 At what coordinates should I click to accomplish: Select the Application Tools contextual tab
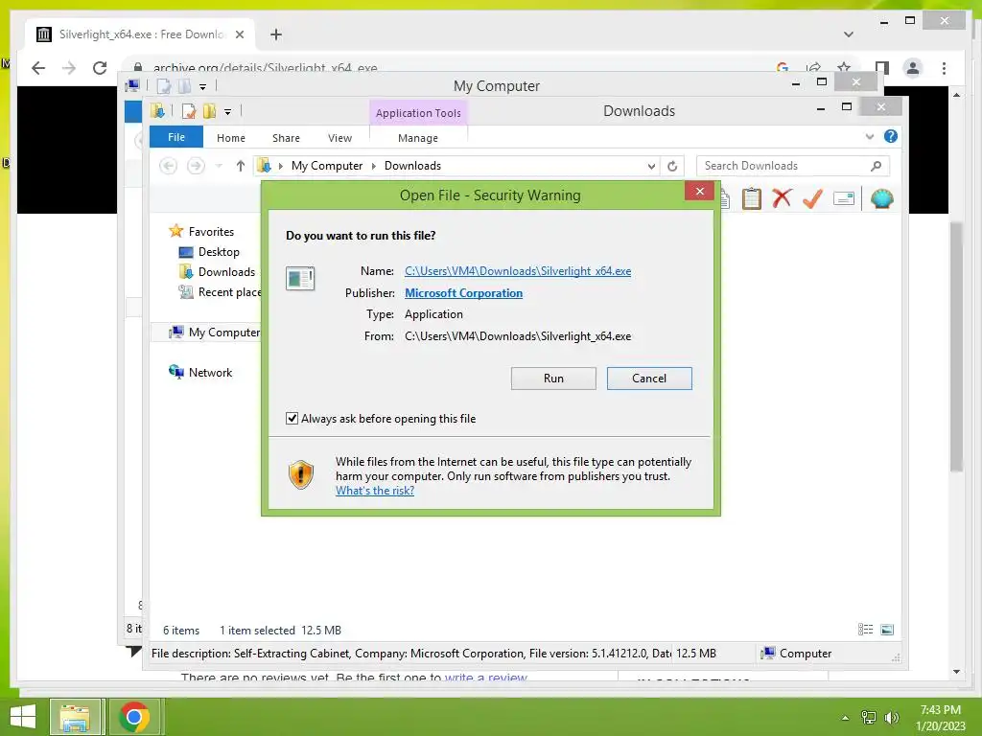(x=418, y=113)
